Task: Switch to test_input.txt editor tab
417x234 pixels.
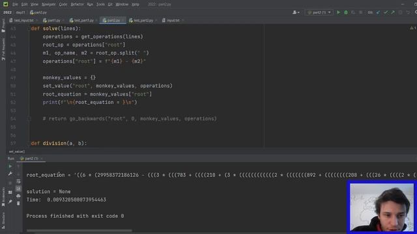Action: point(23,20)
